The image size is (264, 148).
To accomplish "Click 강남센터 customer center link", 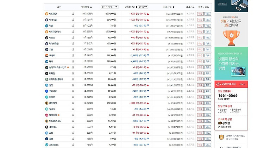I will 224,110.
